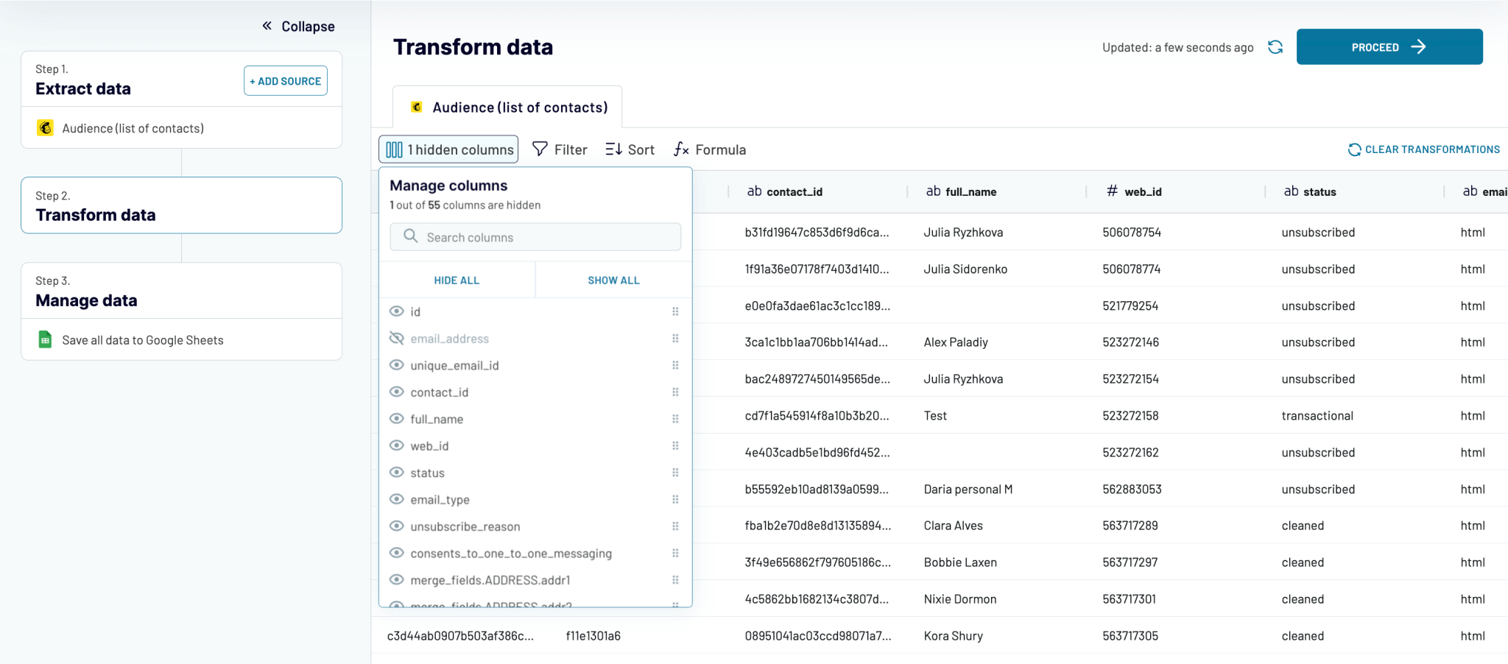Show the hidden email_address column

(x=396, y=338)
